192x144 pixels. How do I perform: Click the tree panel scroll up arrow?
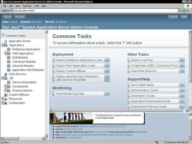click(46, 31)
